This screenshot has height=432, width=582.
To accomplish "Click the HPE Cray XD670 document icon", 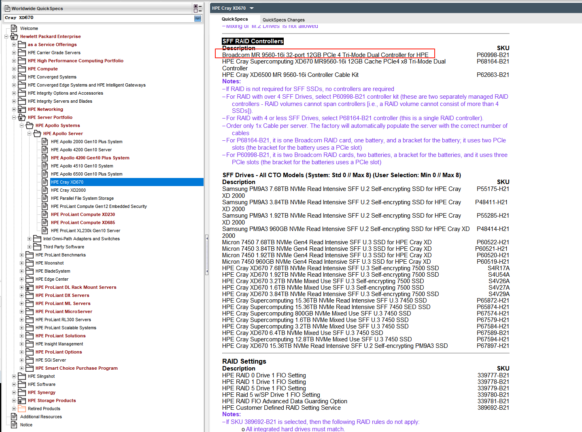I will click(45, 182).
